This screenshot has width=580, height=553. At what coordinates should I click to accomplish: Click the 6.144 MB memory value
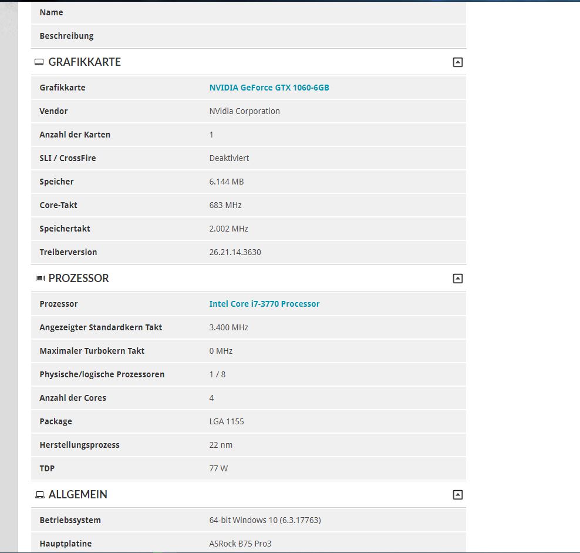click(227, 182)
